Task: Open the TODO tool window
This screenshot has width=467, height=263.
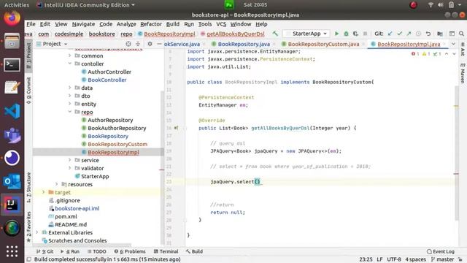Action: (96, 251)
